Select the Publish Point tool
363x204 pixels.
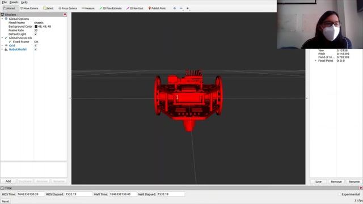click(157, 8)
